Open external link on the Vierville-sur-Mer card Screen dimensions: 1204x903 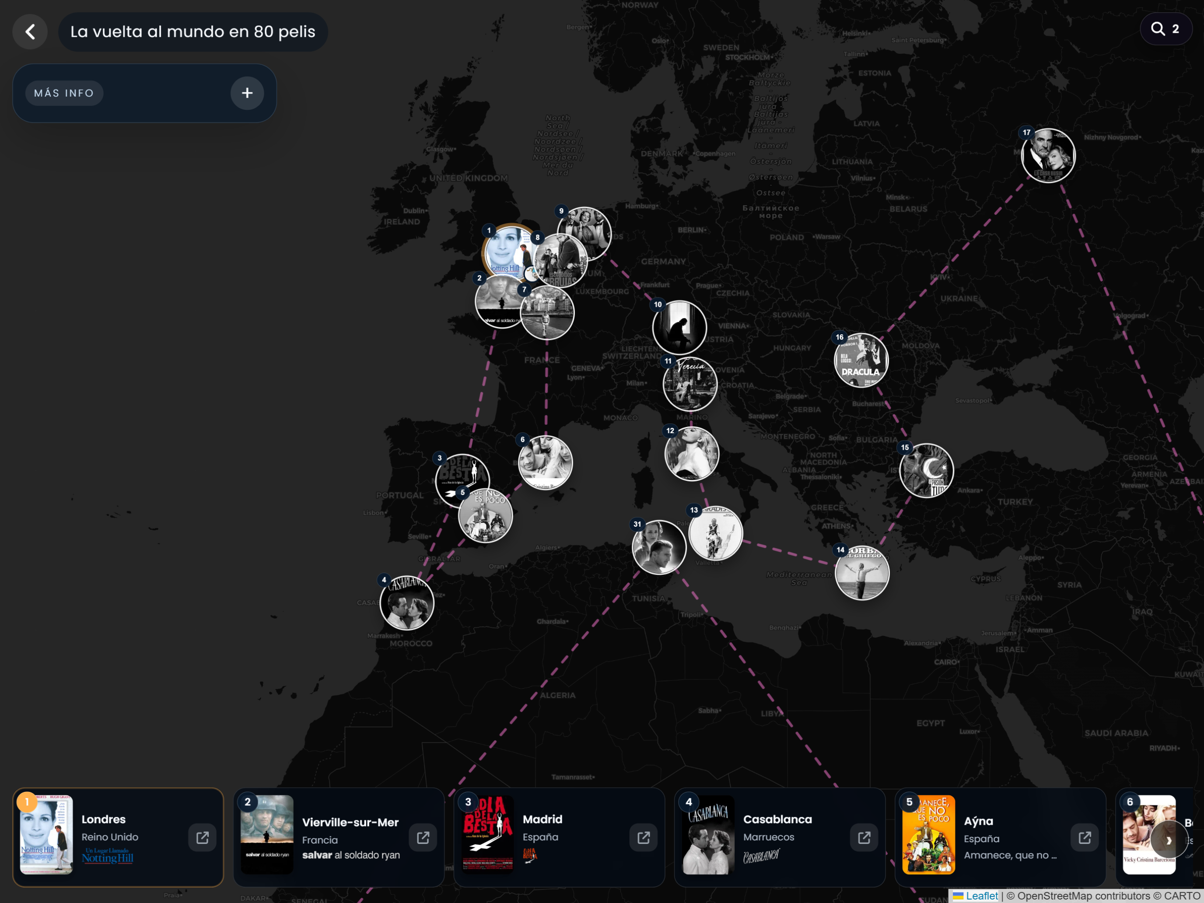pyautogui.click(x=423, y=837)
